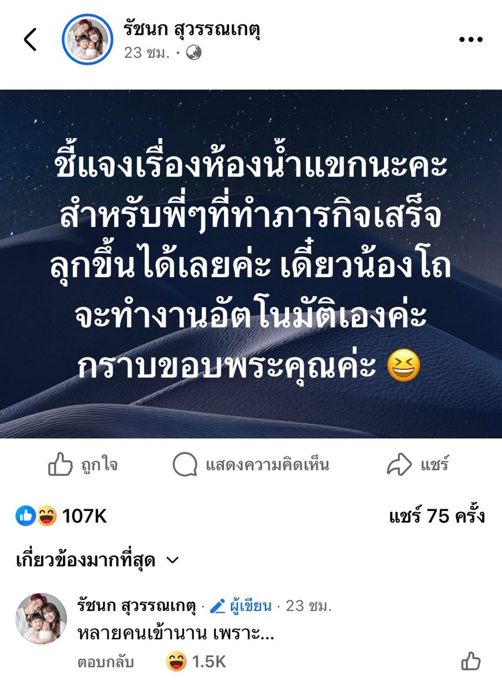Tap the share arrow icon
The image size is (502, 690).
[x=399, y=464]
